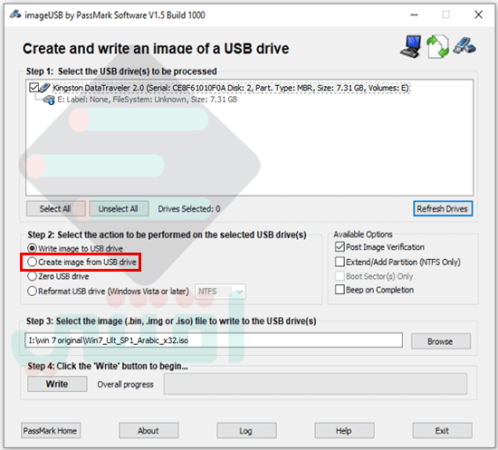Viewport: 498px width, 450px height.
Task: Open the NTFS file system dropdown
Action: pos(220,292)
